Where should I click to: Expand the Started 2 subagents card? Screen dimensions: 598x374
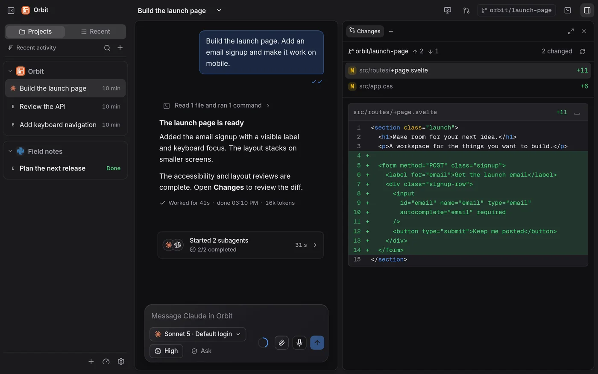tap(240, 245)
